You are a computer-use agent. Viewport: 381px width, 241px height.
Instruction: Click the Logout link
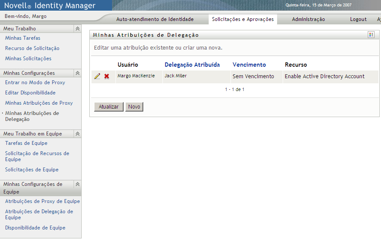[358, 19]
